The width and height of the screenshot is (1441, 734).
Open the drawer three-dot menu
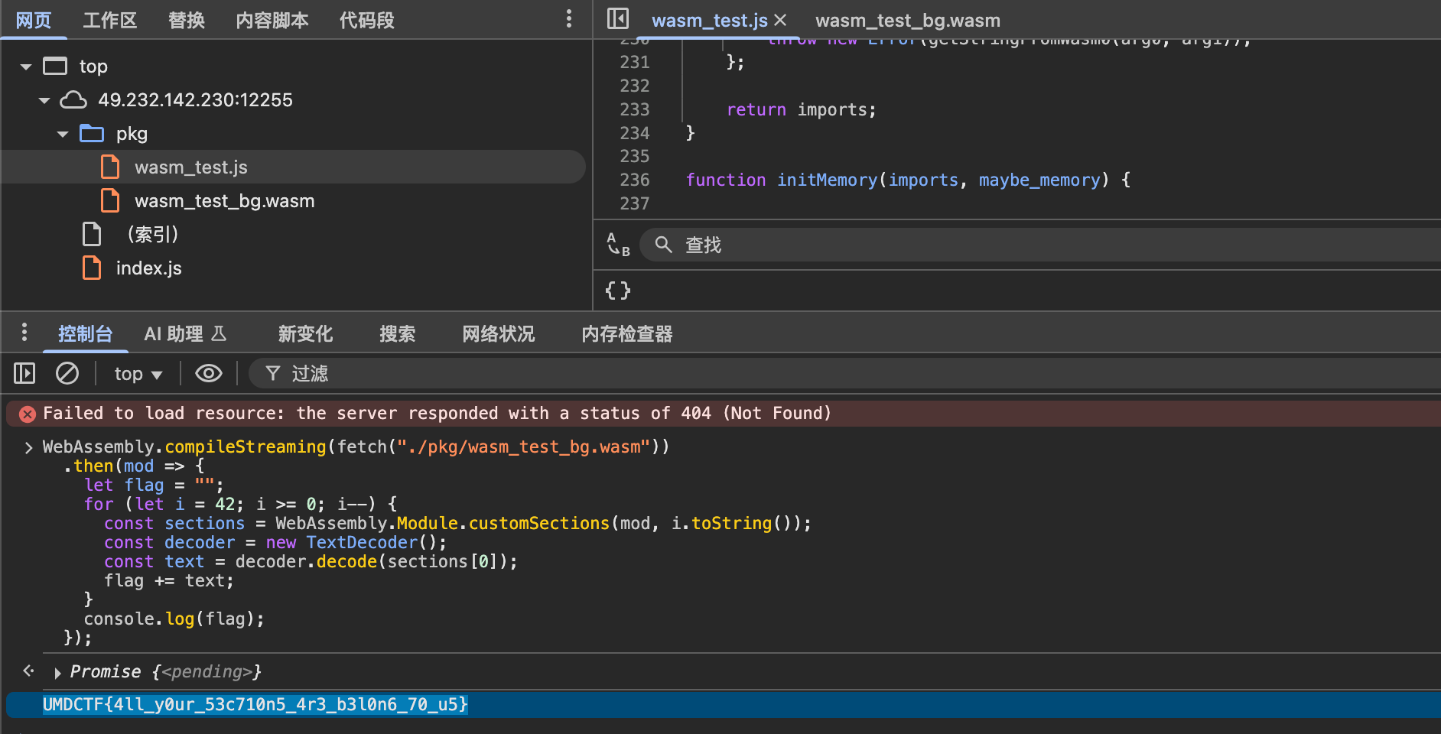tap(24, 333)
